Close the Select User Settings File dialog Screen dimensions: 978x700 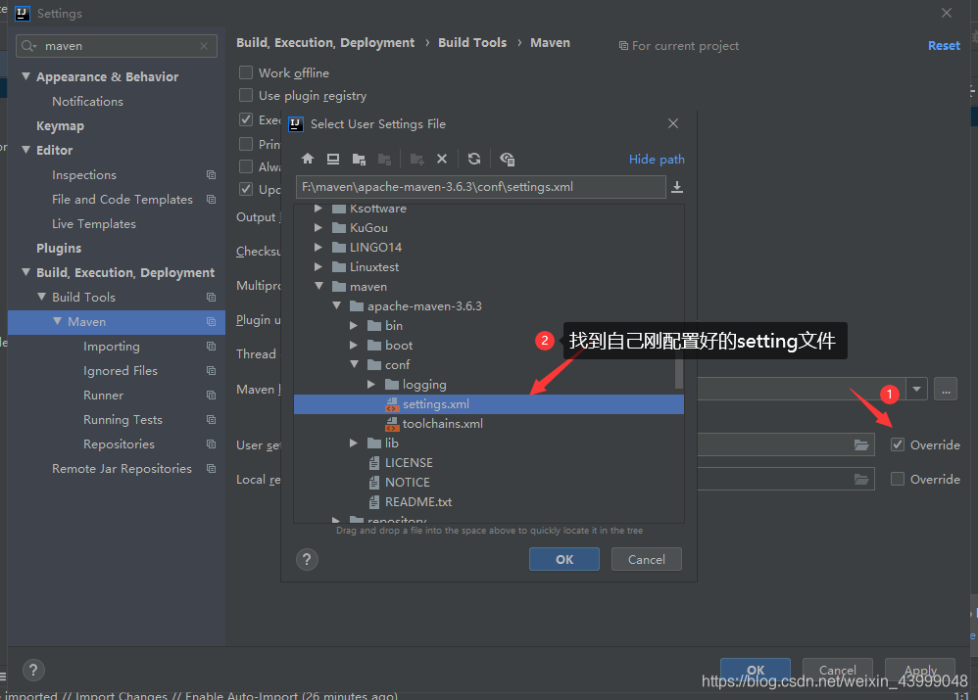coord(673,123)
